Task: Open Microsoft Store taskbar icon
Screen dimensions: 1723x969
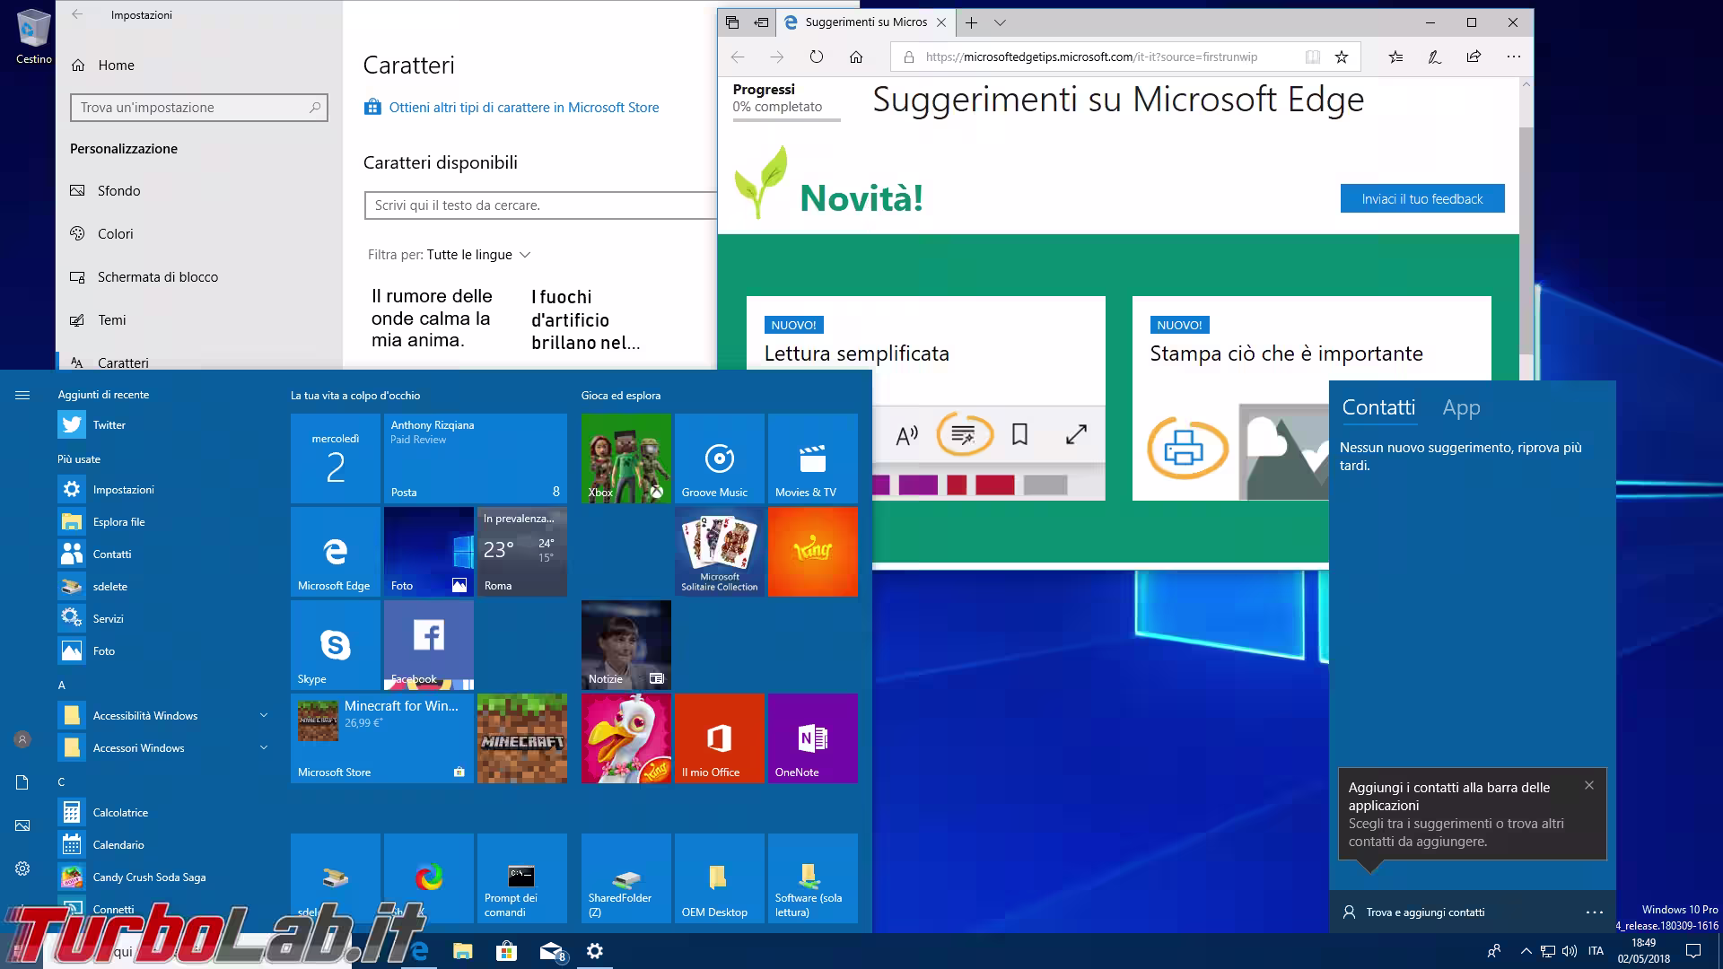Action: pyautogui.click(x=507, y=951)
